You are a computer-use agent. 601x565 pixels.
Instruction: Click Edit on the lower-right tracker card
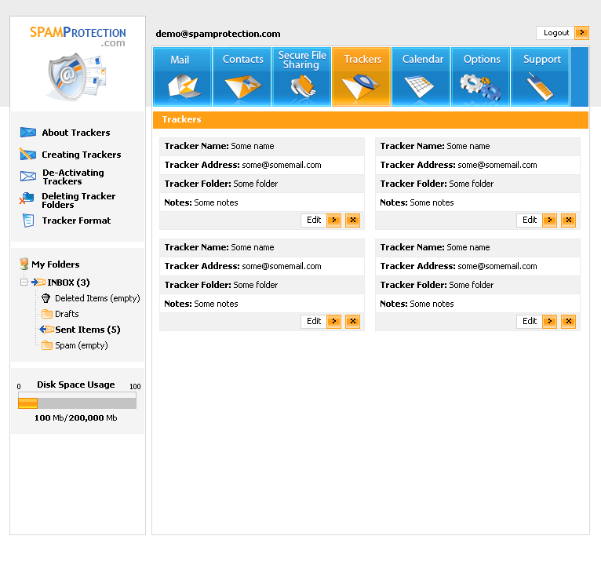(530, 321)
